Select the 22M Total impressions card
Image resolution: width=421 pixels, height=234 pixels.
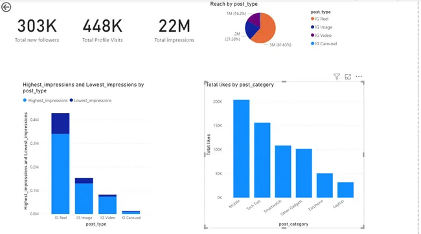tap(174, 30)
